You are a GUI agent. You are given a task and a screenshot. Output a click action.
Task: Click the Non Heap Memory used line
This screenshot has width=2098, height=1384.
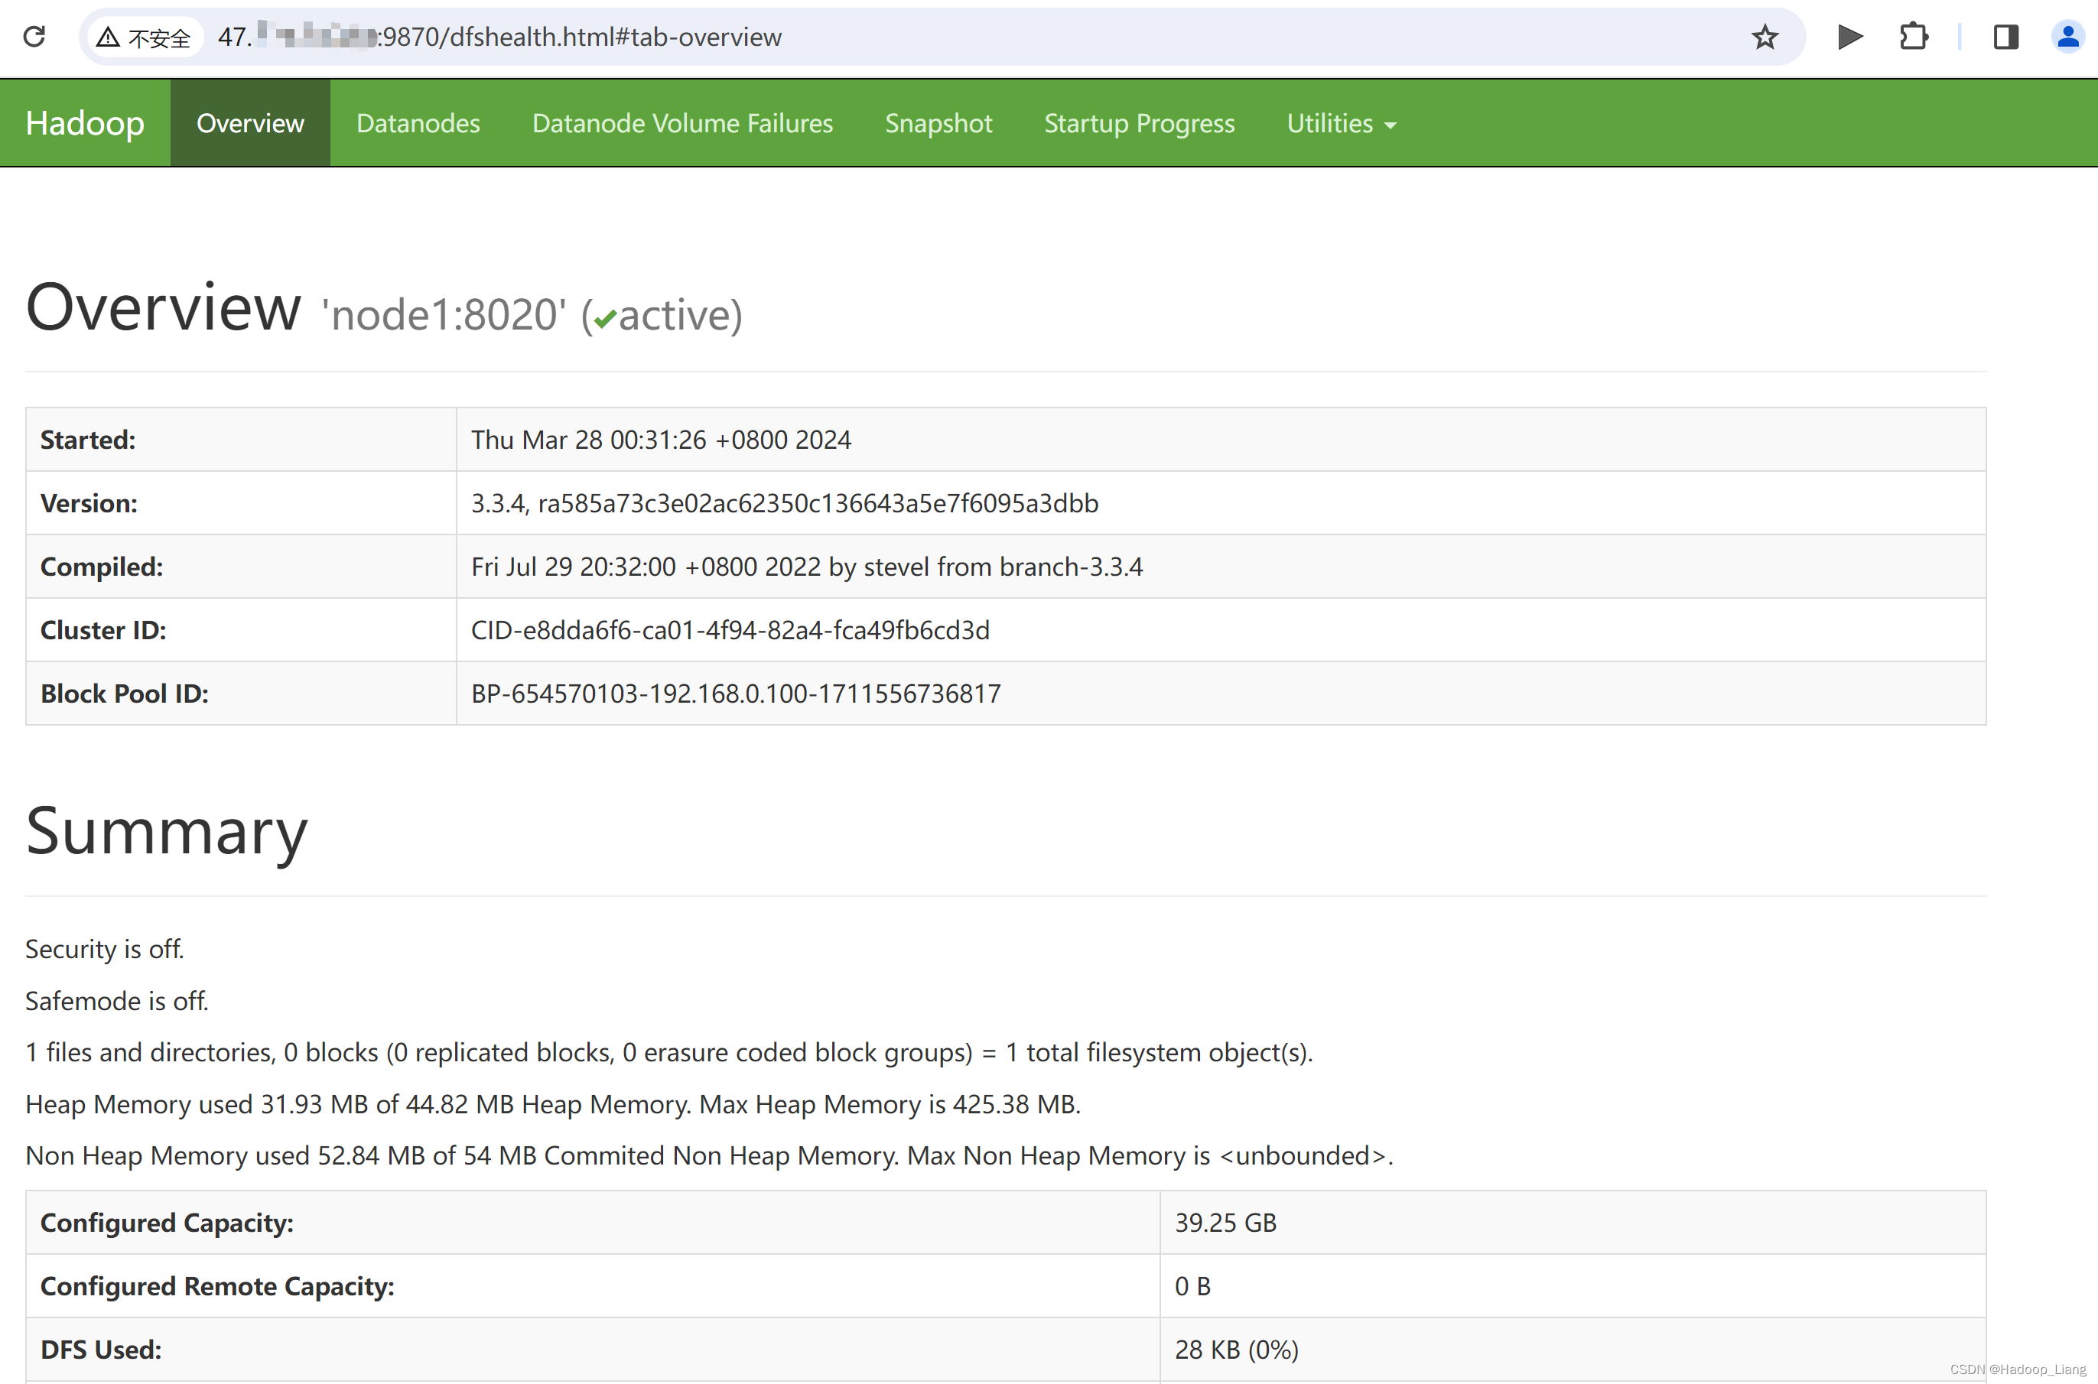[x=709, y=1155]
